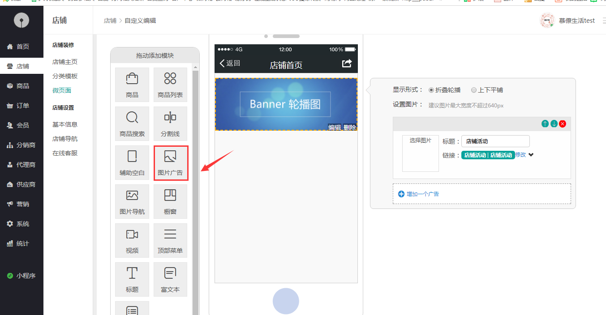This screenshot has width=606, height=315.
Task: Select the 商品搜索 search module
Action: (x=132, y=123)
